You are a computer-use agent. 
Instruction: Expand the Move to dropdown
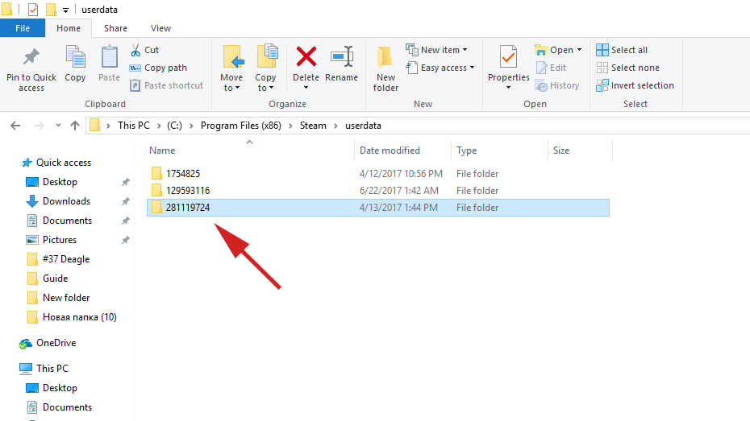pyautogui.click(x=231, y=84)
